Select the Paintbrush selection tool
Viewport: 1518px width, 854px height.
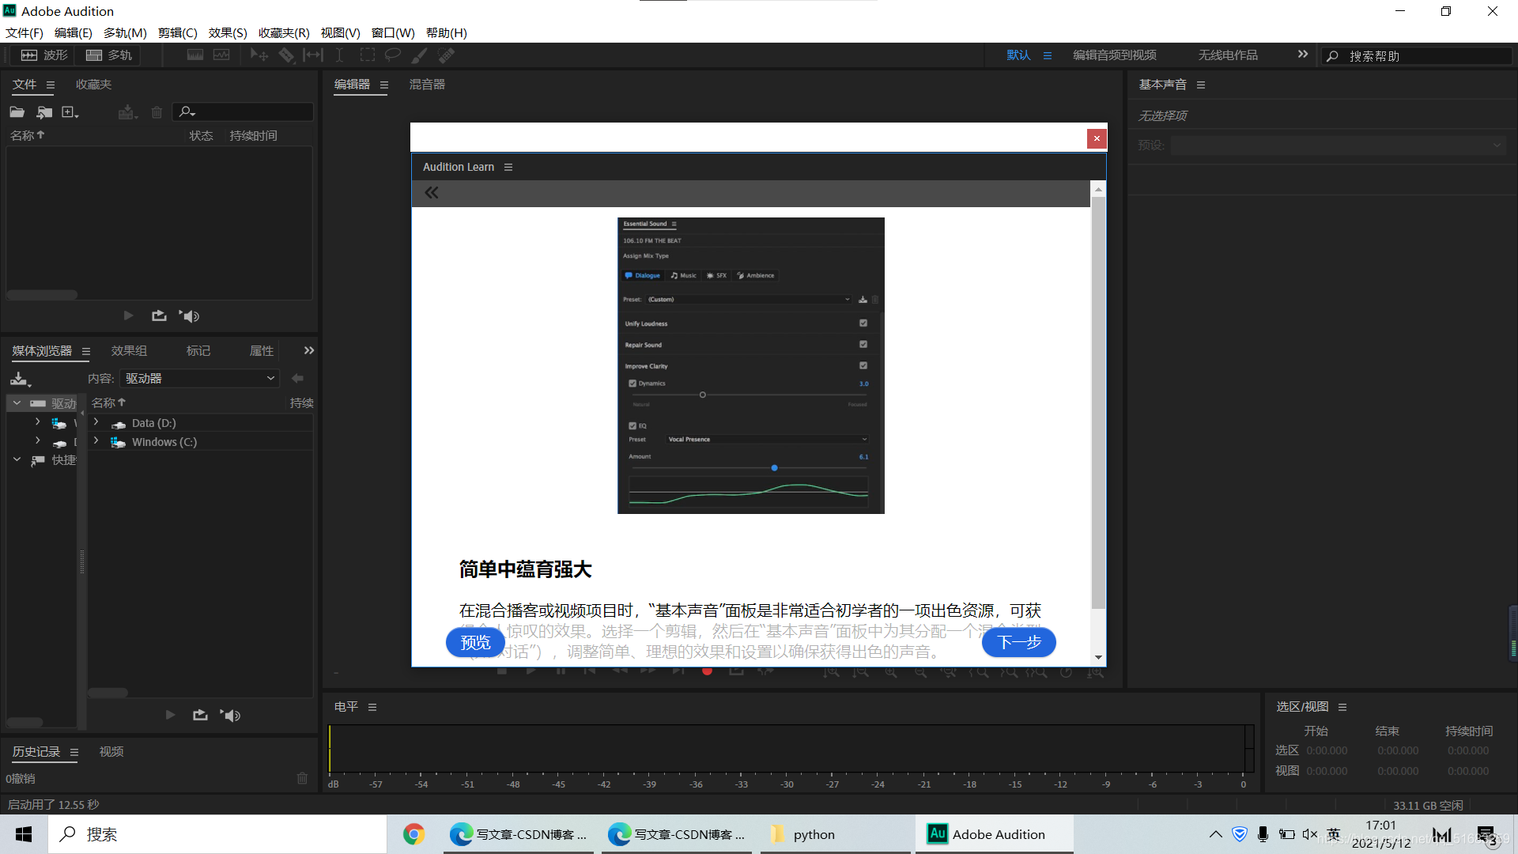click(x=420, y=55)
